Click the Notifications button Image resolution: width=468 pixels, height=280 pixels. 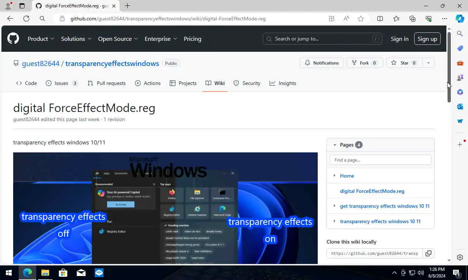(322, 63)
